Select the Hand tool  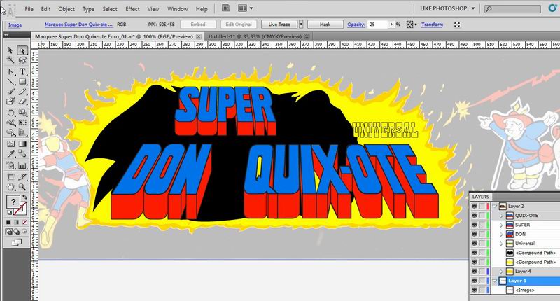coord(10,187)
